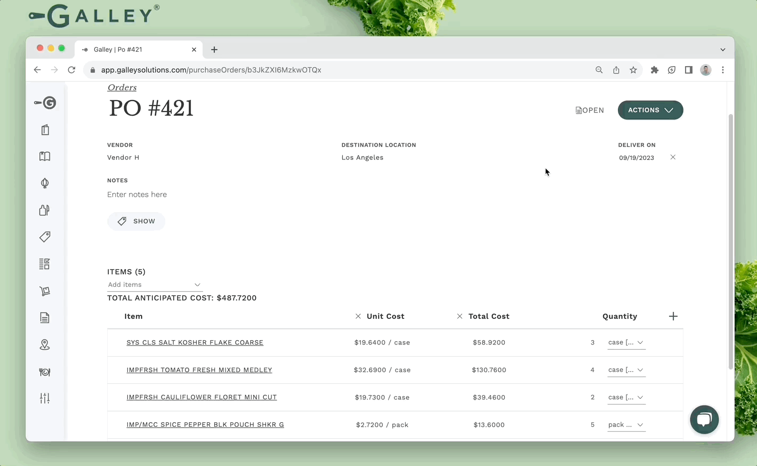This screenshot has width=757, height=466.
Task: Select the order checklist sidebar icon
Action: (x=45, y=264)
